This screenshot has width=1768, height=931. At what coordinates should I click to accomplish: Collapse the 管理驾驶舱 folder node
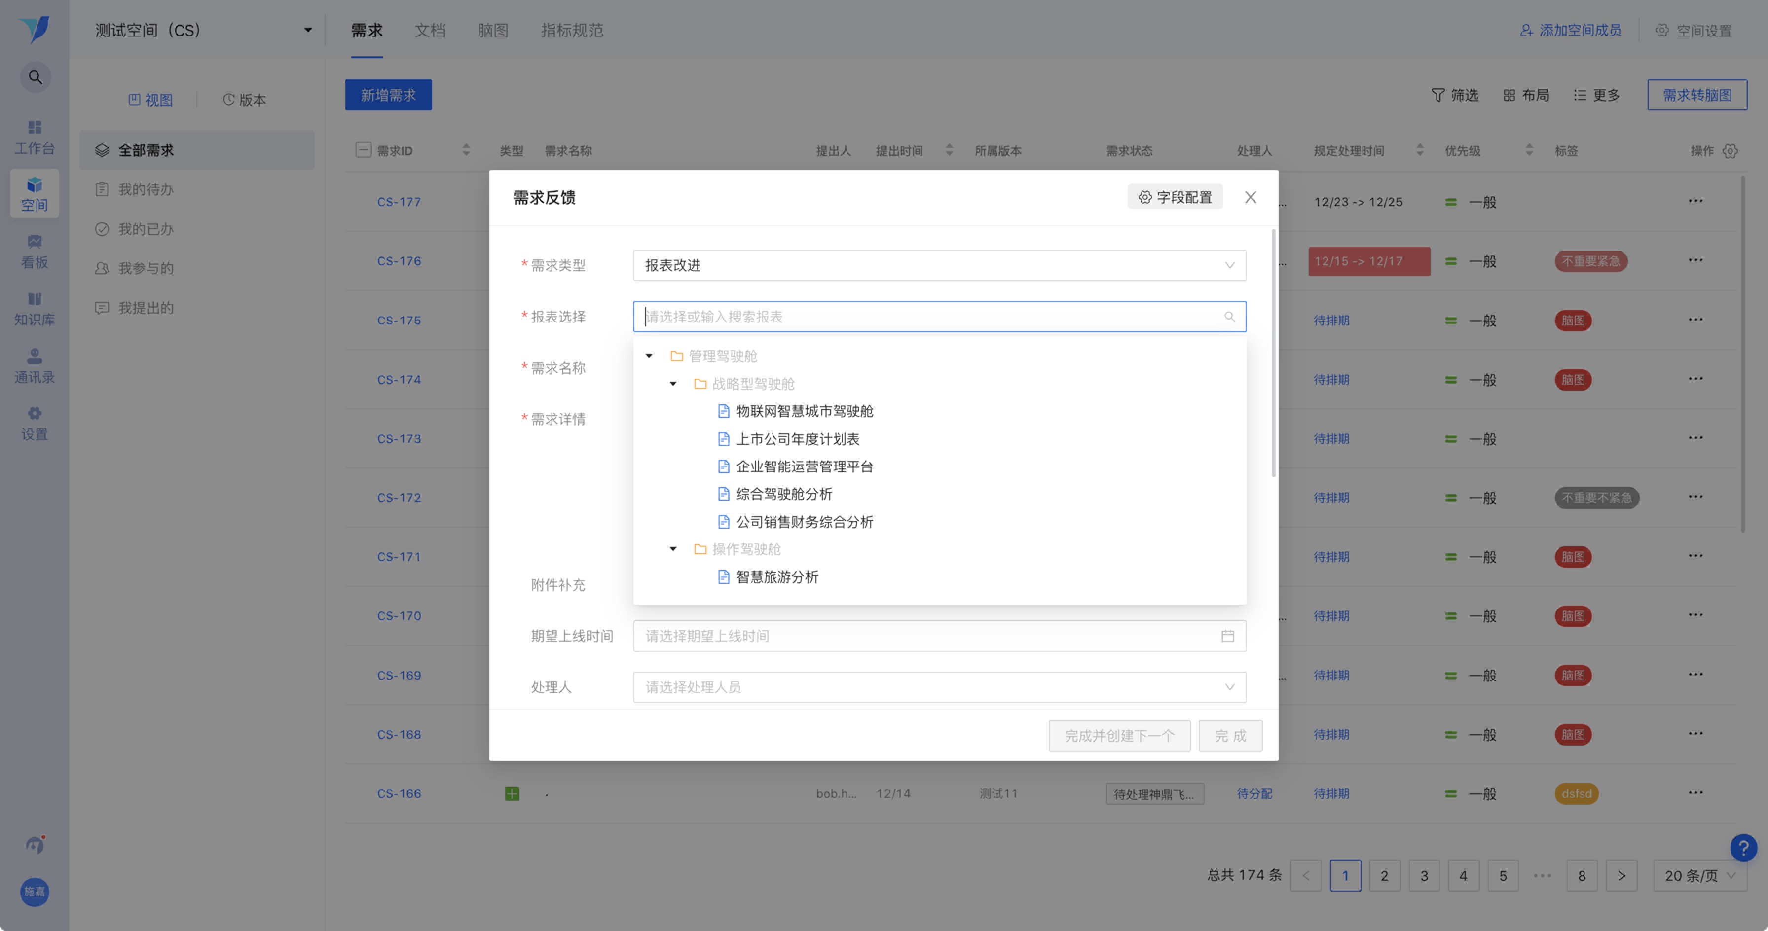click(x=649, y=356)
